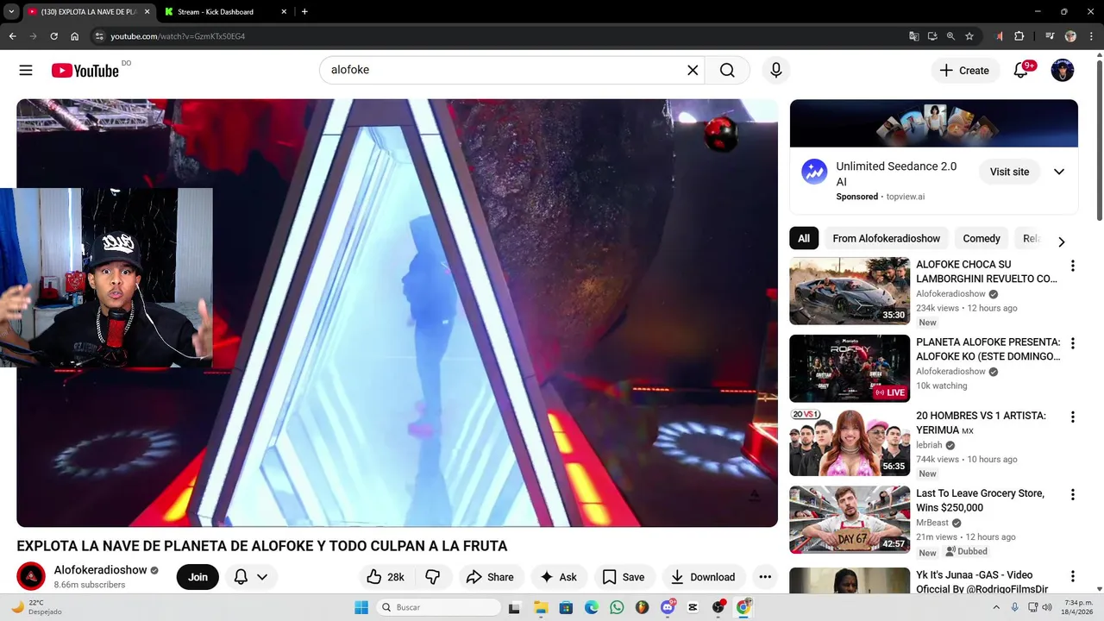The width and height of the screenshot is (1104, 621).
Task: Open Alofokeradioshow channel name link
Action: point(100,570)
